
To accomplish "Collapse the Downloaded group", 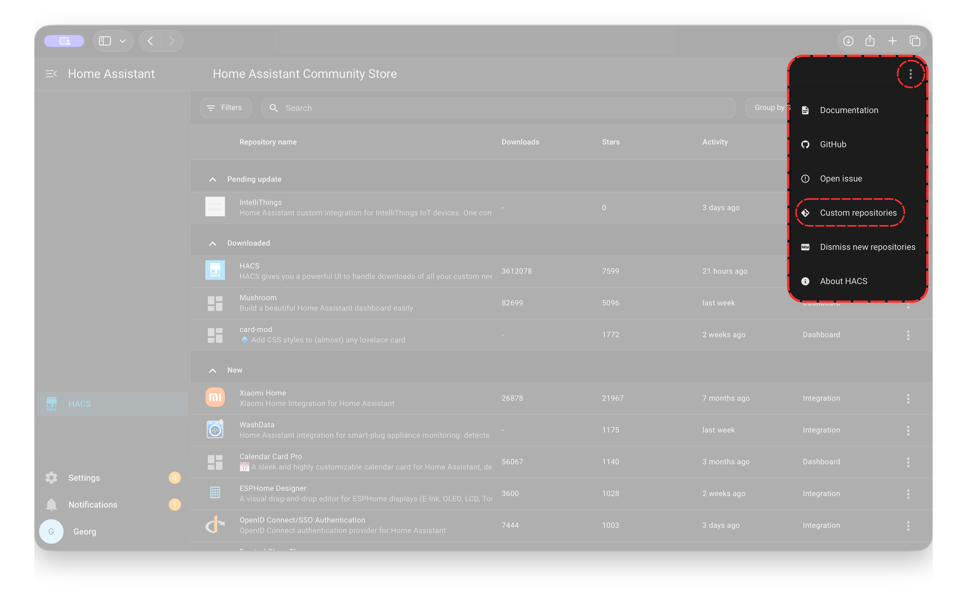I will pos(212,243).
